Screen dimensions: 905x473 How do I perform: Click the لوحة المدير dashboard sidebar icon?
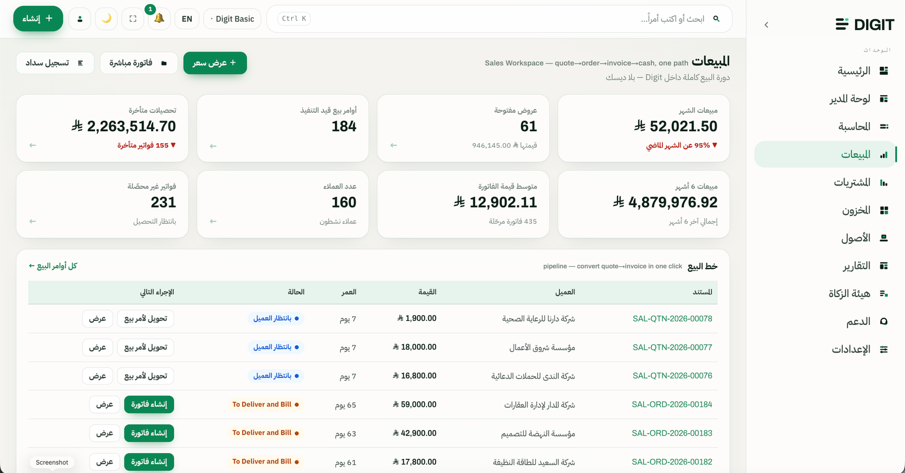pyautogui.click(x=884, y=98)
